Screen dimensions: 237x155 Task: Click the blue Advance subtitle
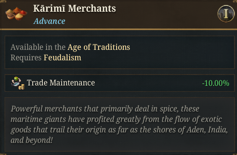pyautogui.click(x=49, y=21)
